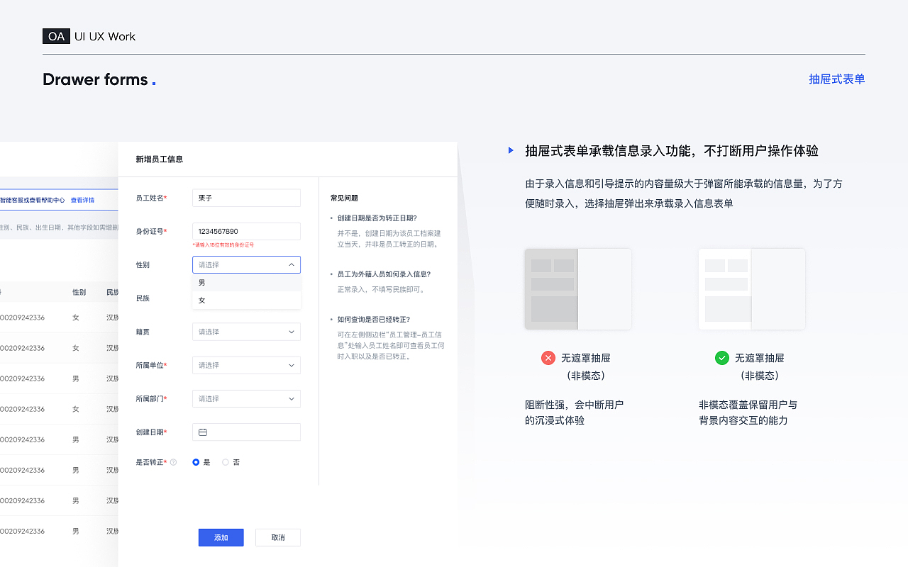Select the 是 radio button
908x567 pixels.
point(195,462)
